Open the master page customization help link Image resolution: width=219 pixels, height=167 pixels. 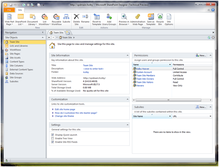76,113
